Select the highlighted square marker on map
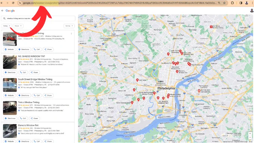 pyautogui.click(x=211, y=27)
